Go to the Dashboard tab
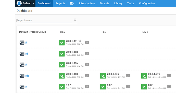176x93 pixels. (x=44, y=3)
